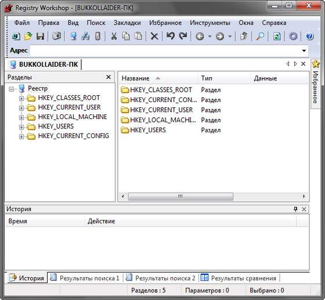The image size is (325, 300).
Task: Open the Вид menu
Action: pyautogui.click(x=73, y=23)
